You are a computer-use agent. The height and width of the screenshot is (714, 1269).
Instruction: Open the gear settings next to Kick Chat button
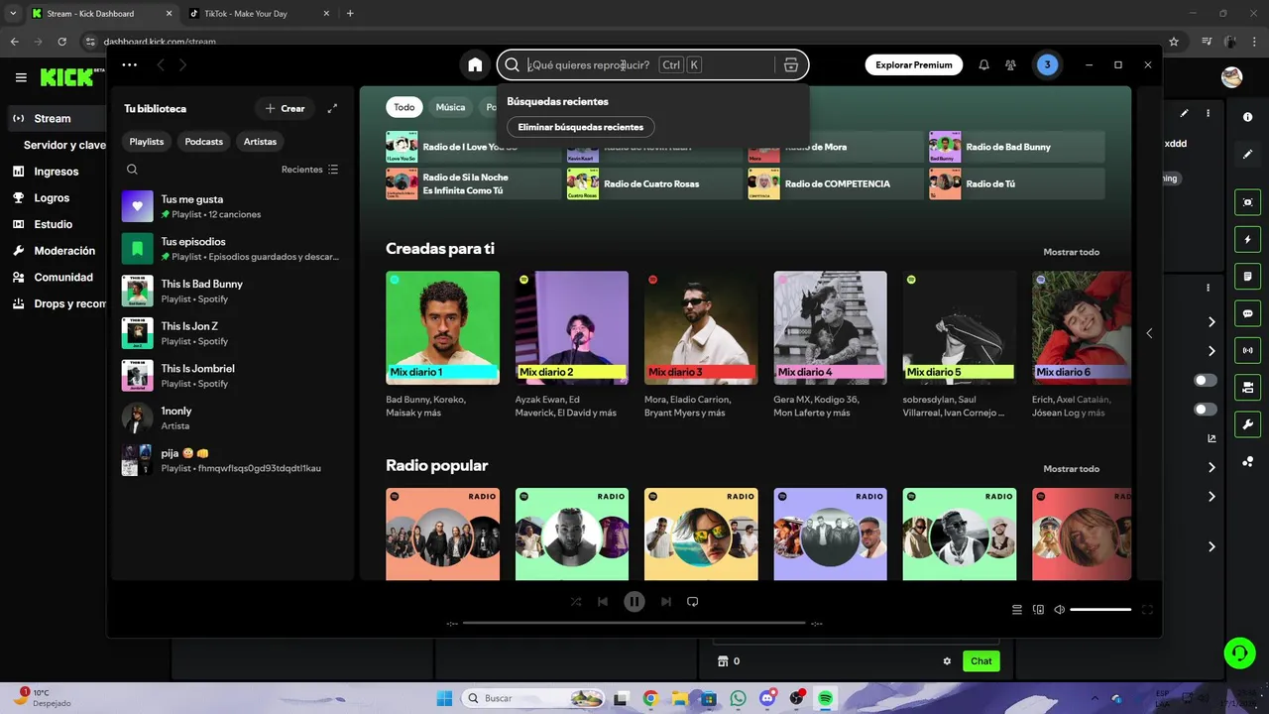tap(947, 661)
